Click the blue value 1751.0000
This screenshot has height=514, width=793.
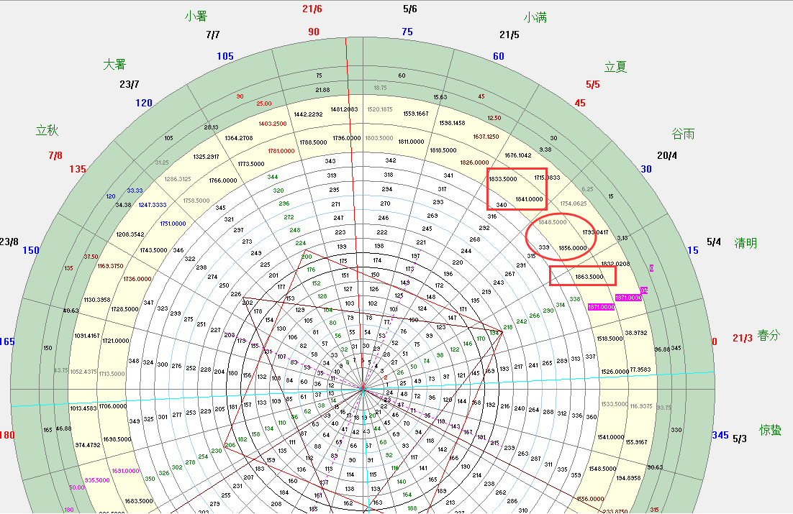pyautogui.click(x=173, y=224)
